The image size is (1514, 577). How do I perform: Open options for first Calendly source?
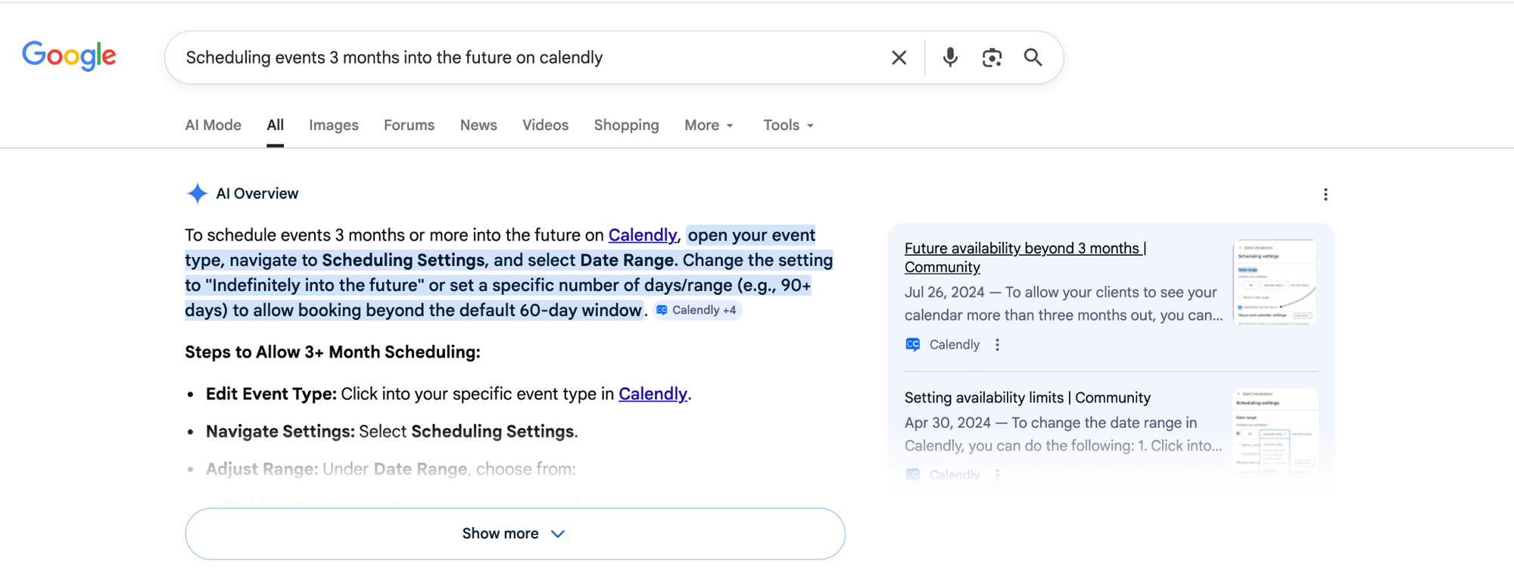pos(997,345)
